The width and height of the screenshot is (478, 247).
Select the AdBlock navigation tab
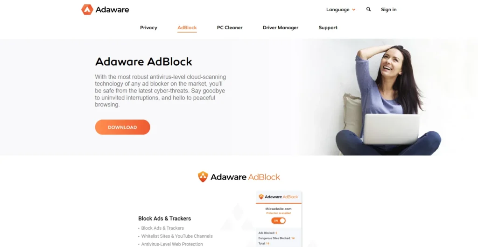187,27
